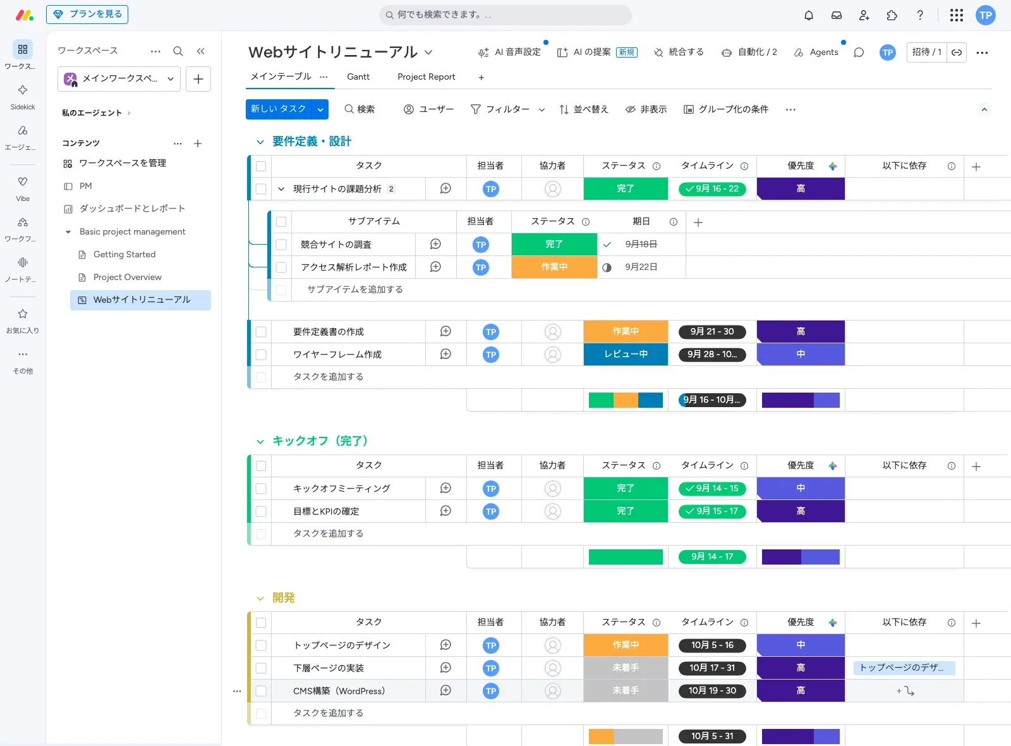Show info for タイムライン column header

coord(744,166)
